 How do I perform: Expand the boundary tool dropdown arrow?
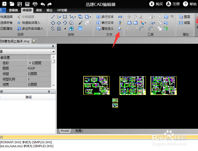click(x=90, y=17)
